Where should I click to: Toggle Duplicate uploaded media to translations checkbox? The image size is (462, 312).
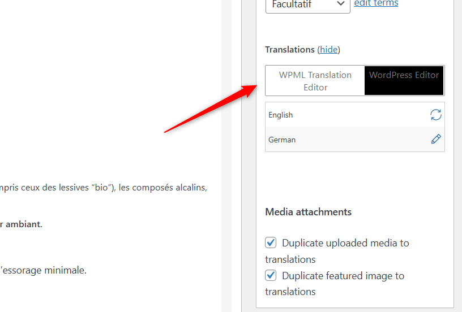[271, 243]
